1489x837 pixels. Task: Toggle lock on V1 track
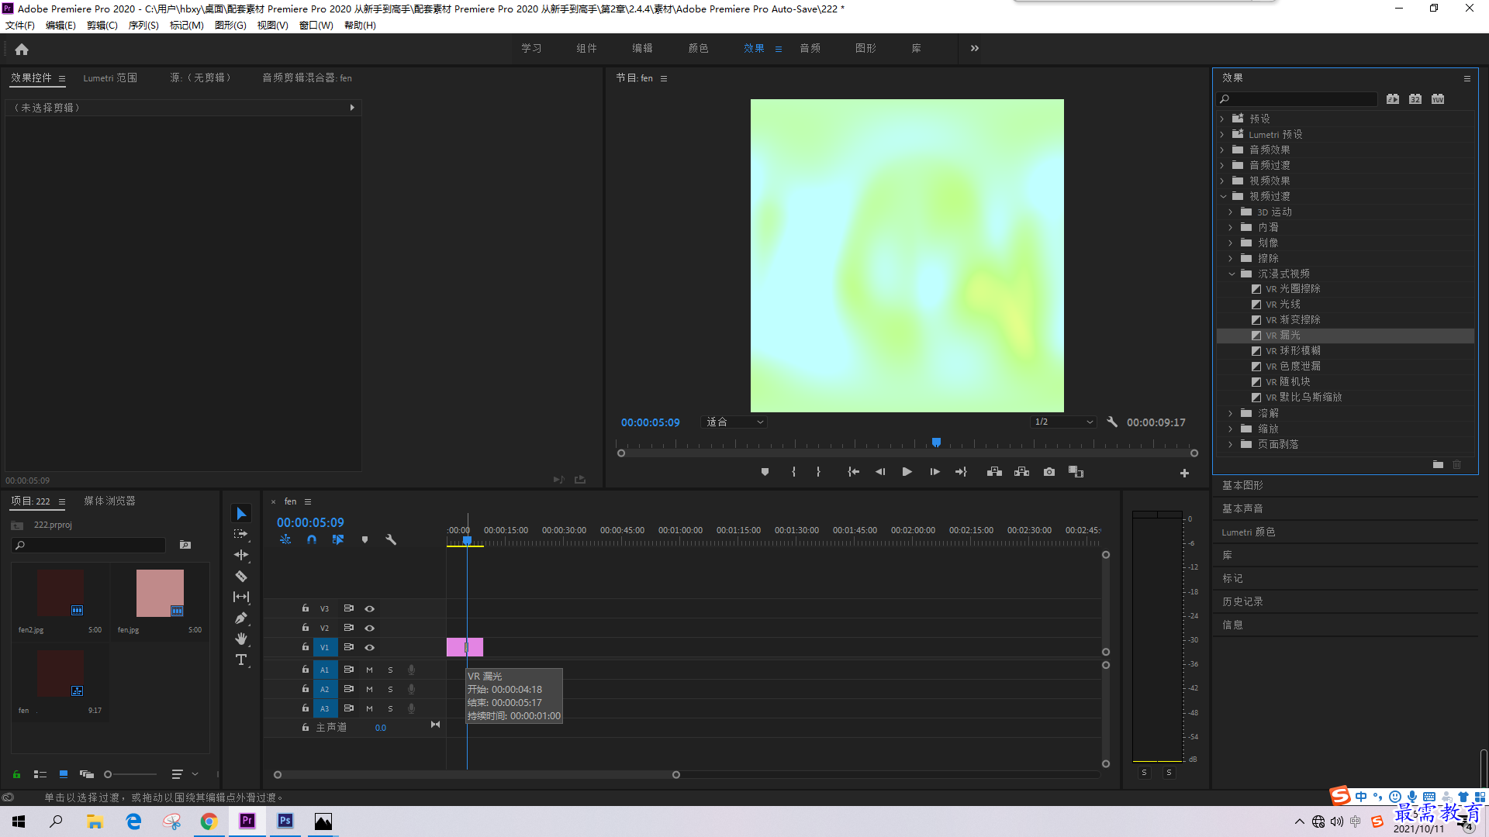coord(306,647)
